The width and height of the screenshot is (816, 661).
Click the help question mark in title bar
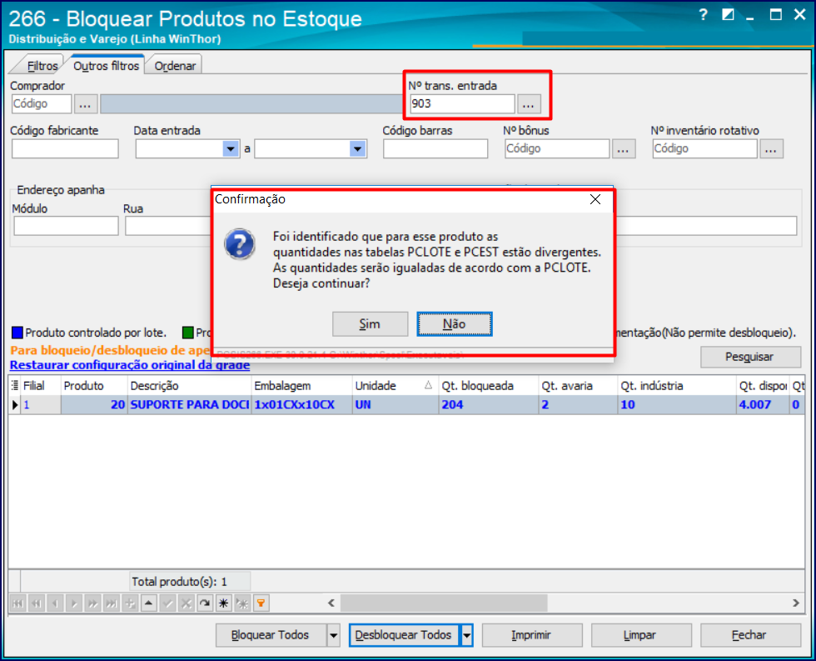[x=704, y=14]
